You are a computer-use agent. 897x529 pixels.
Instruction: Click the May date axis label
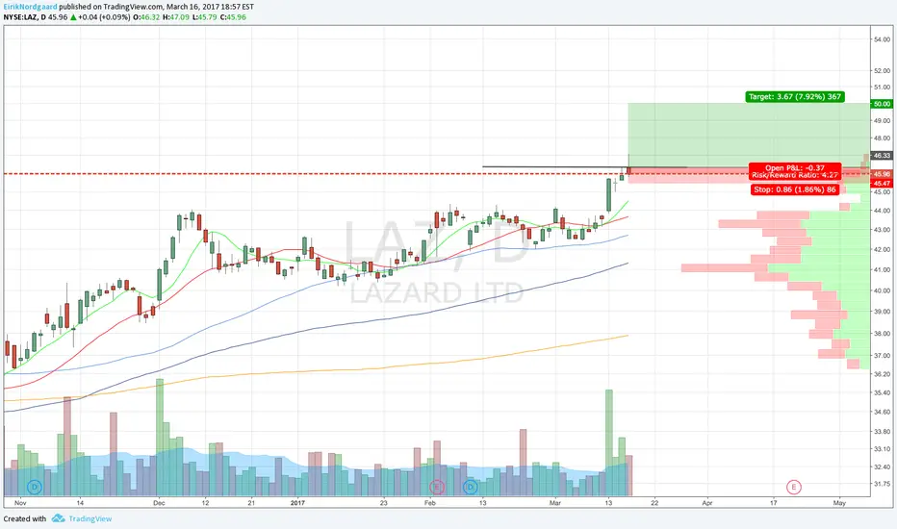click(839, 503)
